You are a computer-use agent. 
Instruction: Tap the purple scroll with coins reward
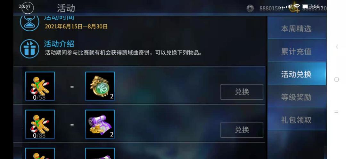[x=100, y=125]
